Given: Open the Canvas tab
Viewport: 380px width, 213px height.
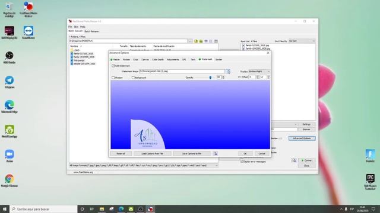Looking at the screenshot, I should point(145,59).
